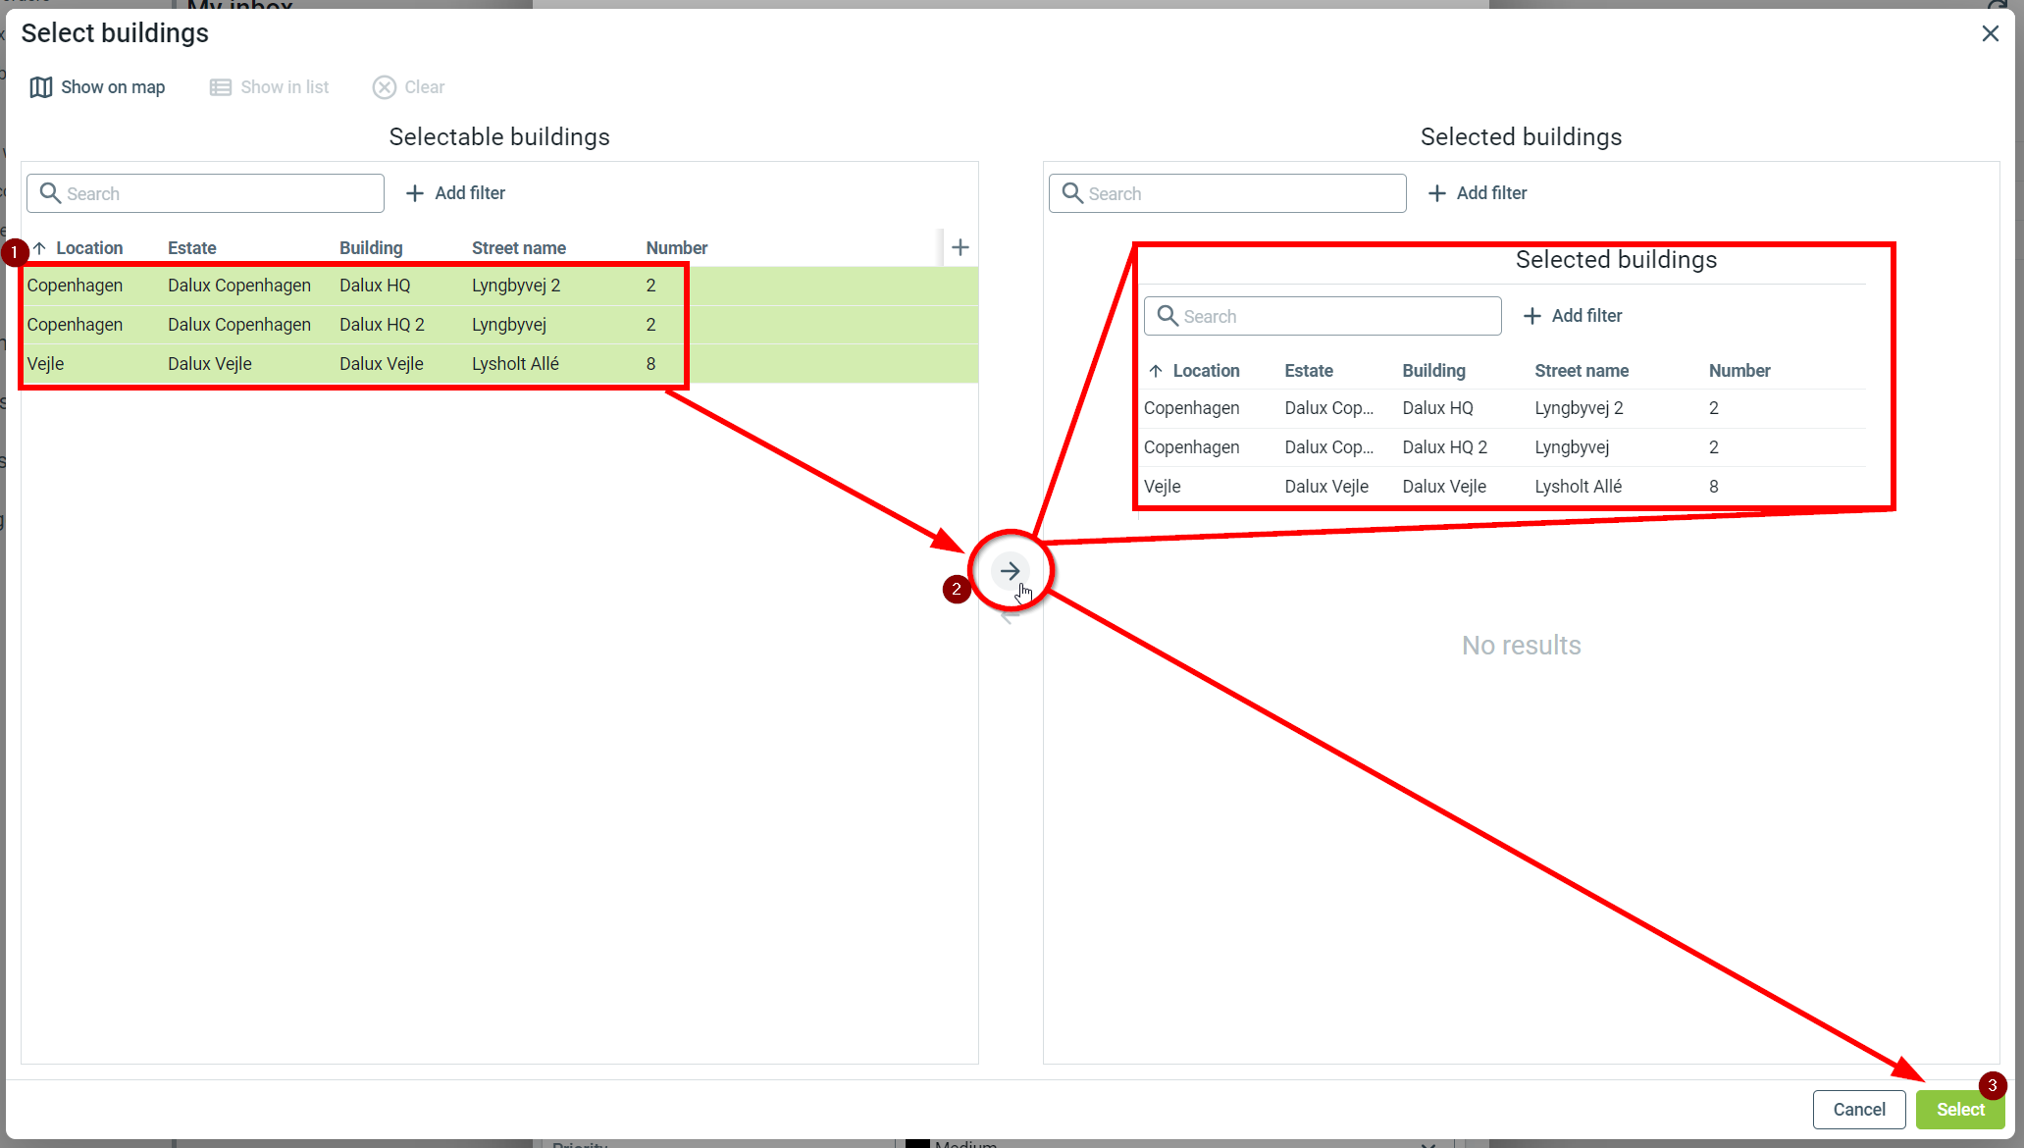This screenshot has width=2024, height=1148.
Task: Click the plus icon to add column
Action: [960, 248]
